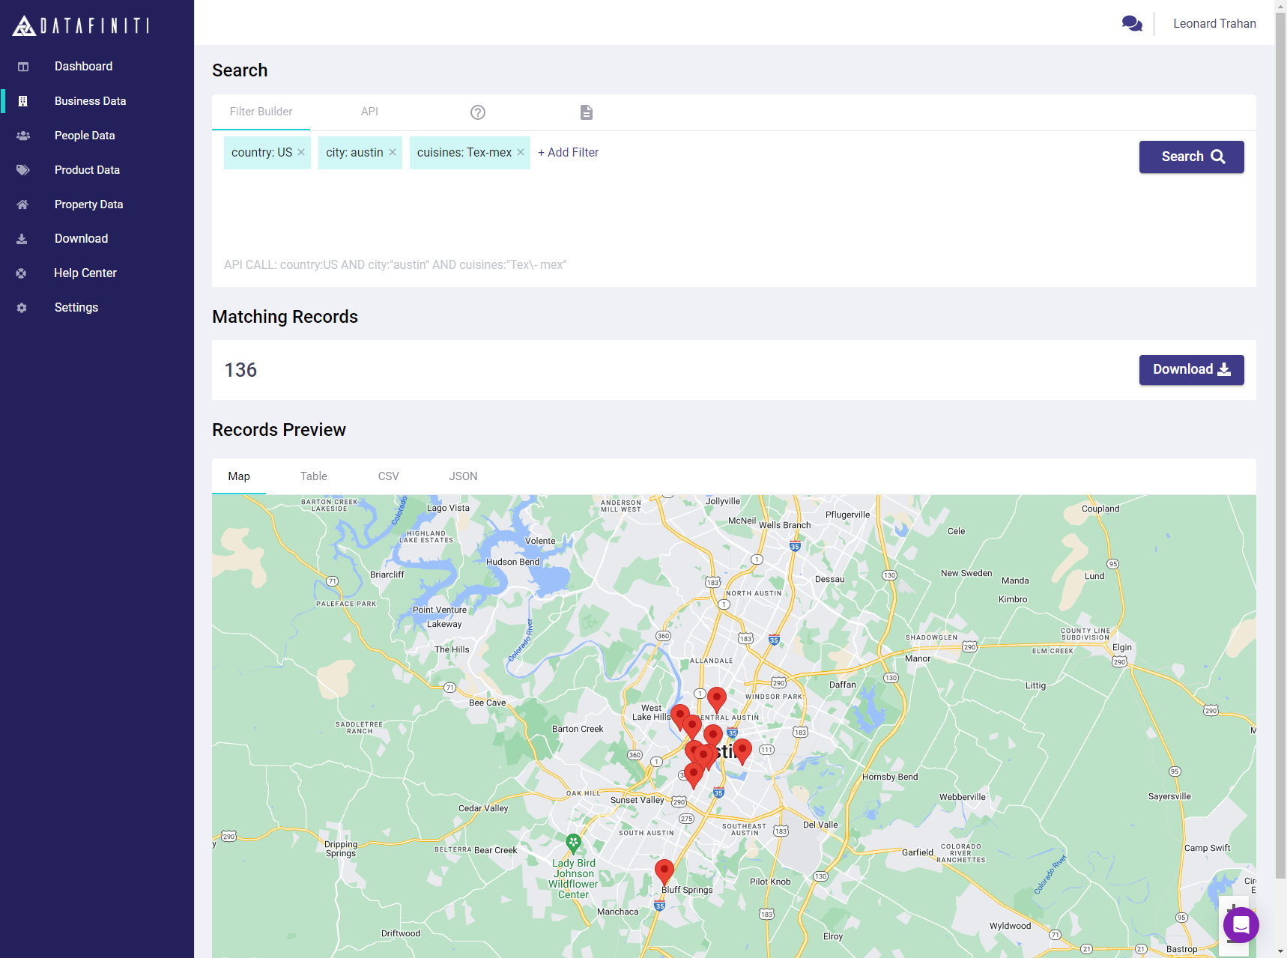The image size is (1287, 958).
Task: Select the Filter Builder tab
Action: point(261,112)
